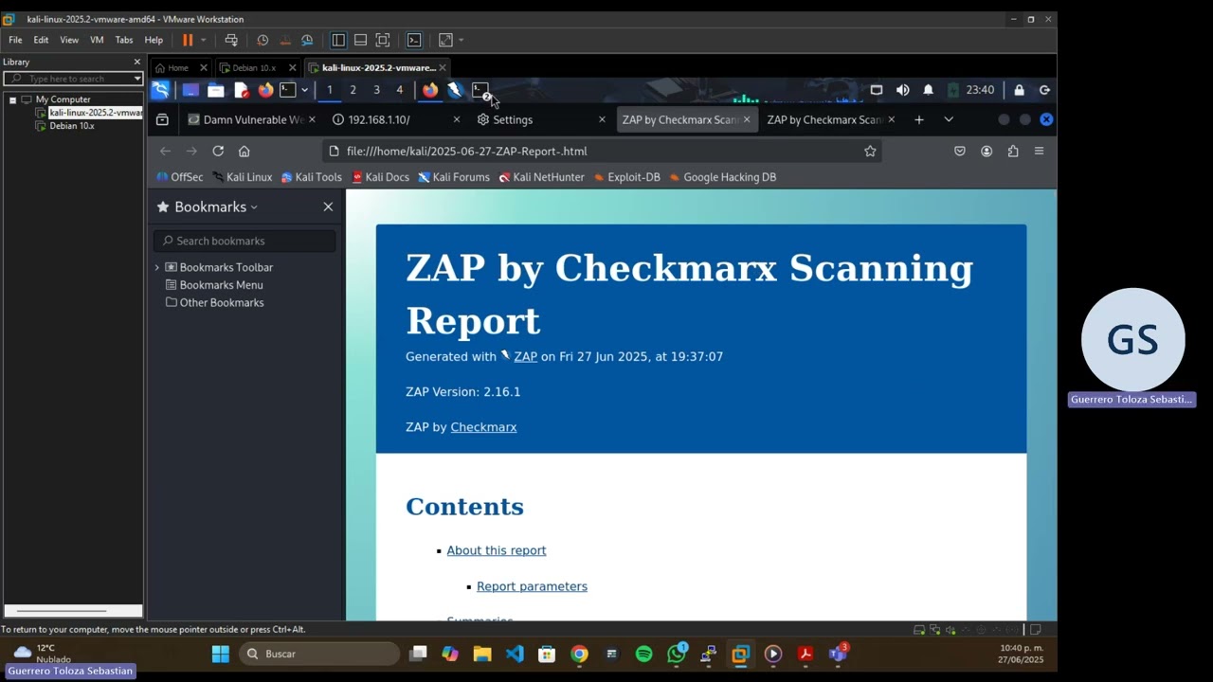
Task: Open the Exploit-DB bookmark
Action: (626, 177)
